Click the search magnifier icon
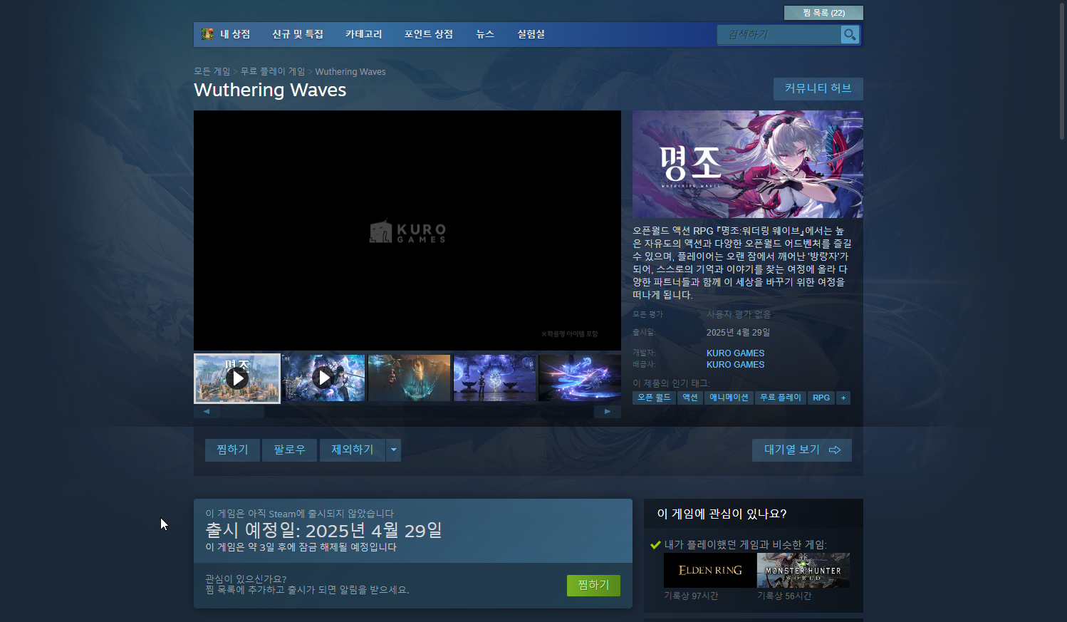Image resolution: width=1067 pixels, height=622 pixels. click(850, 34)
